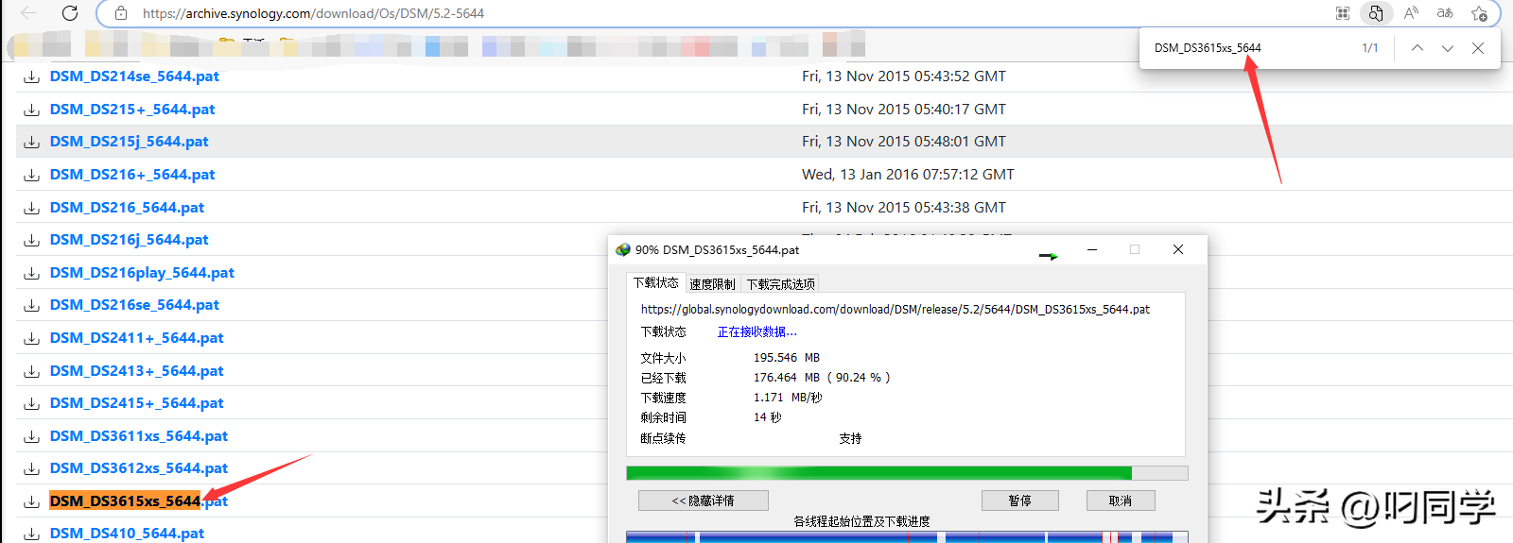Image resolution: width=1513 pixels, height=543 pixels.
Task: Click download icon beside DSM_DS216se_5644.pat
Action: point(31,305)
